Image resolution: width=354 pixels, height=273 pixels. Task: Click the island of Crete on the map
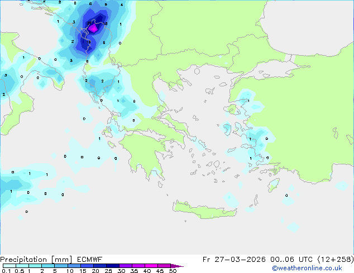point(204,210)
